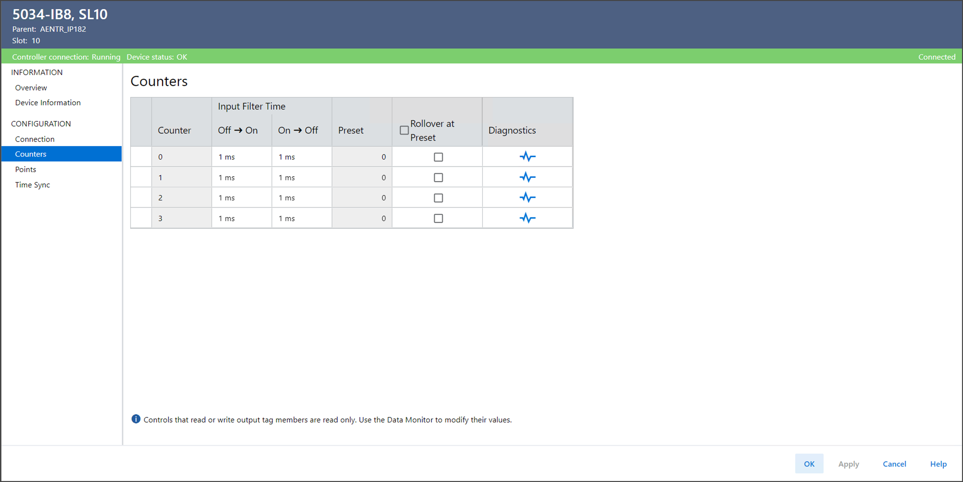Image resolution: width=963 pixels, height=482 pixels.
Task: Enable rollover at preset for counter 1
Action: [438, 177]
